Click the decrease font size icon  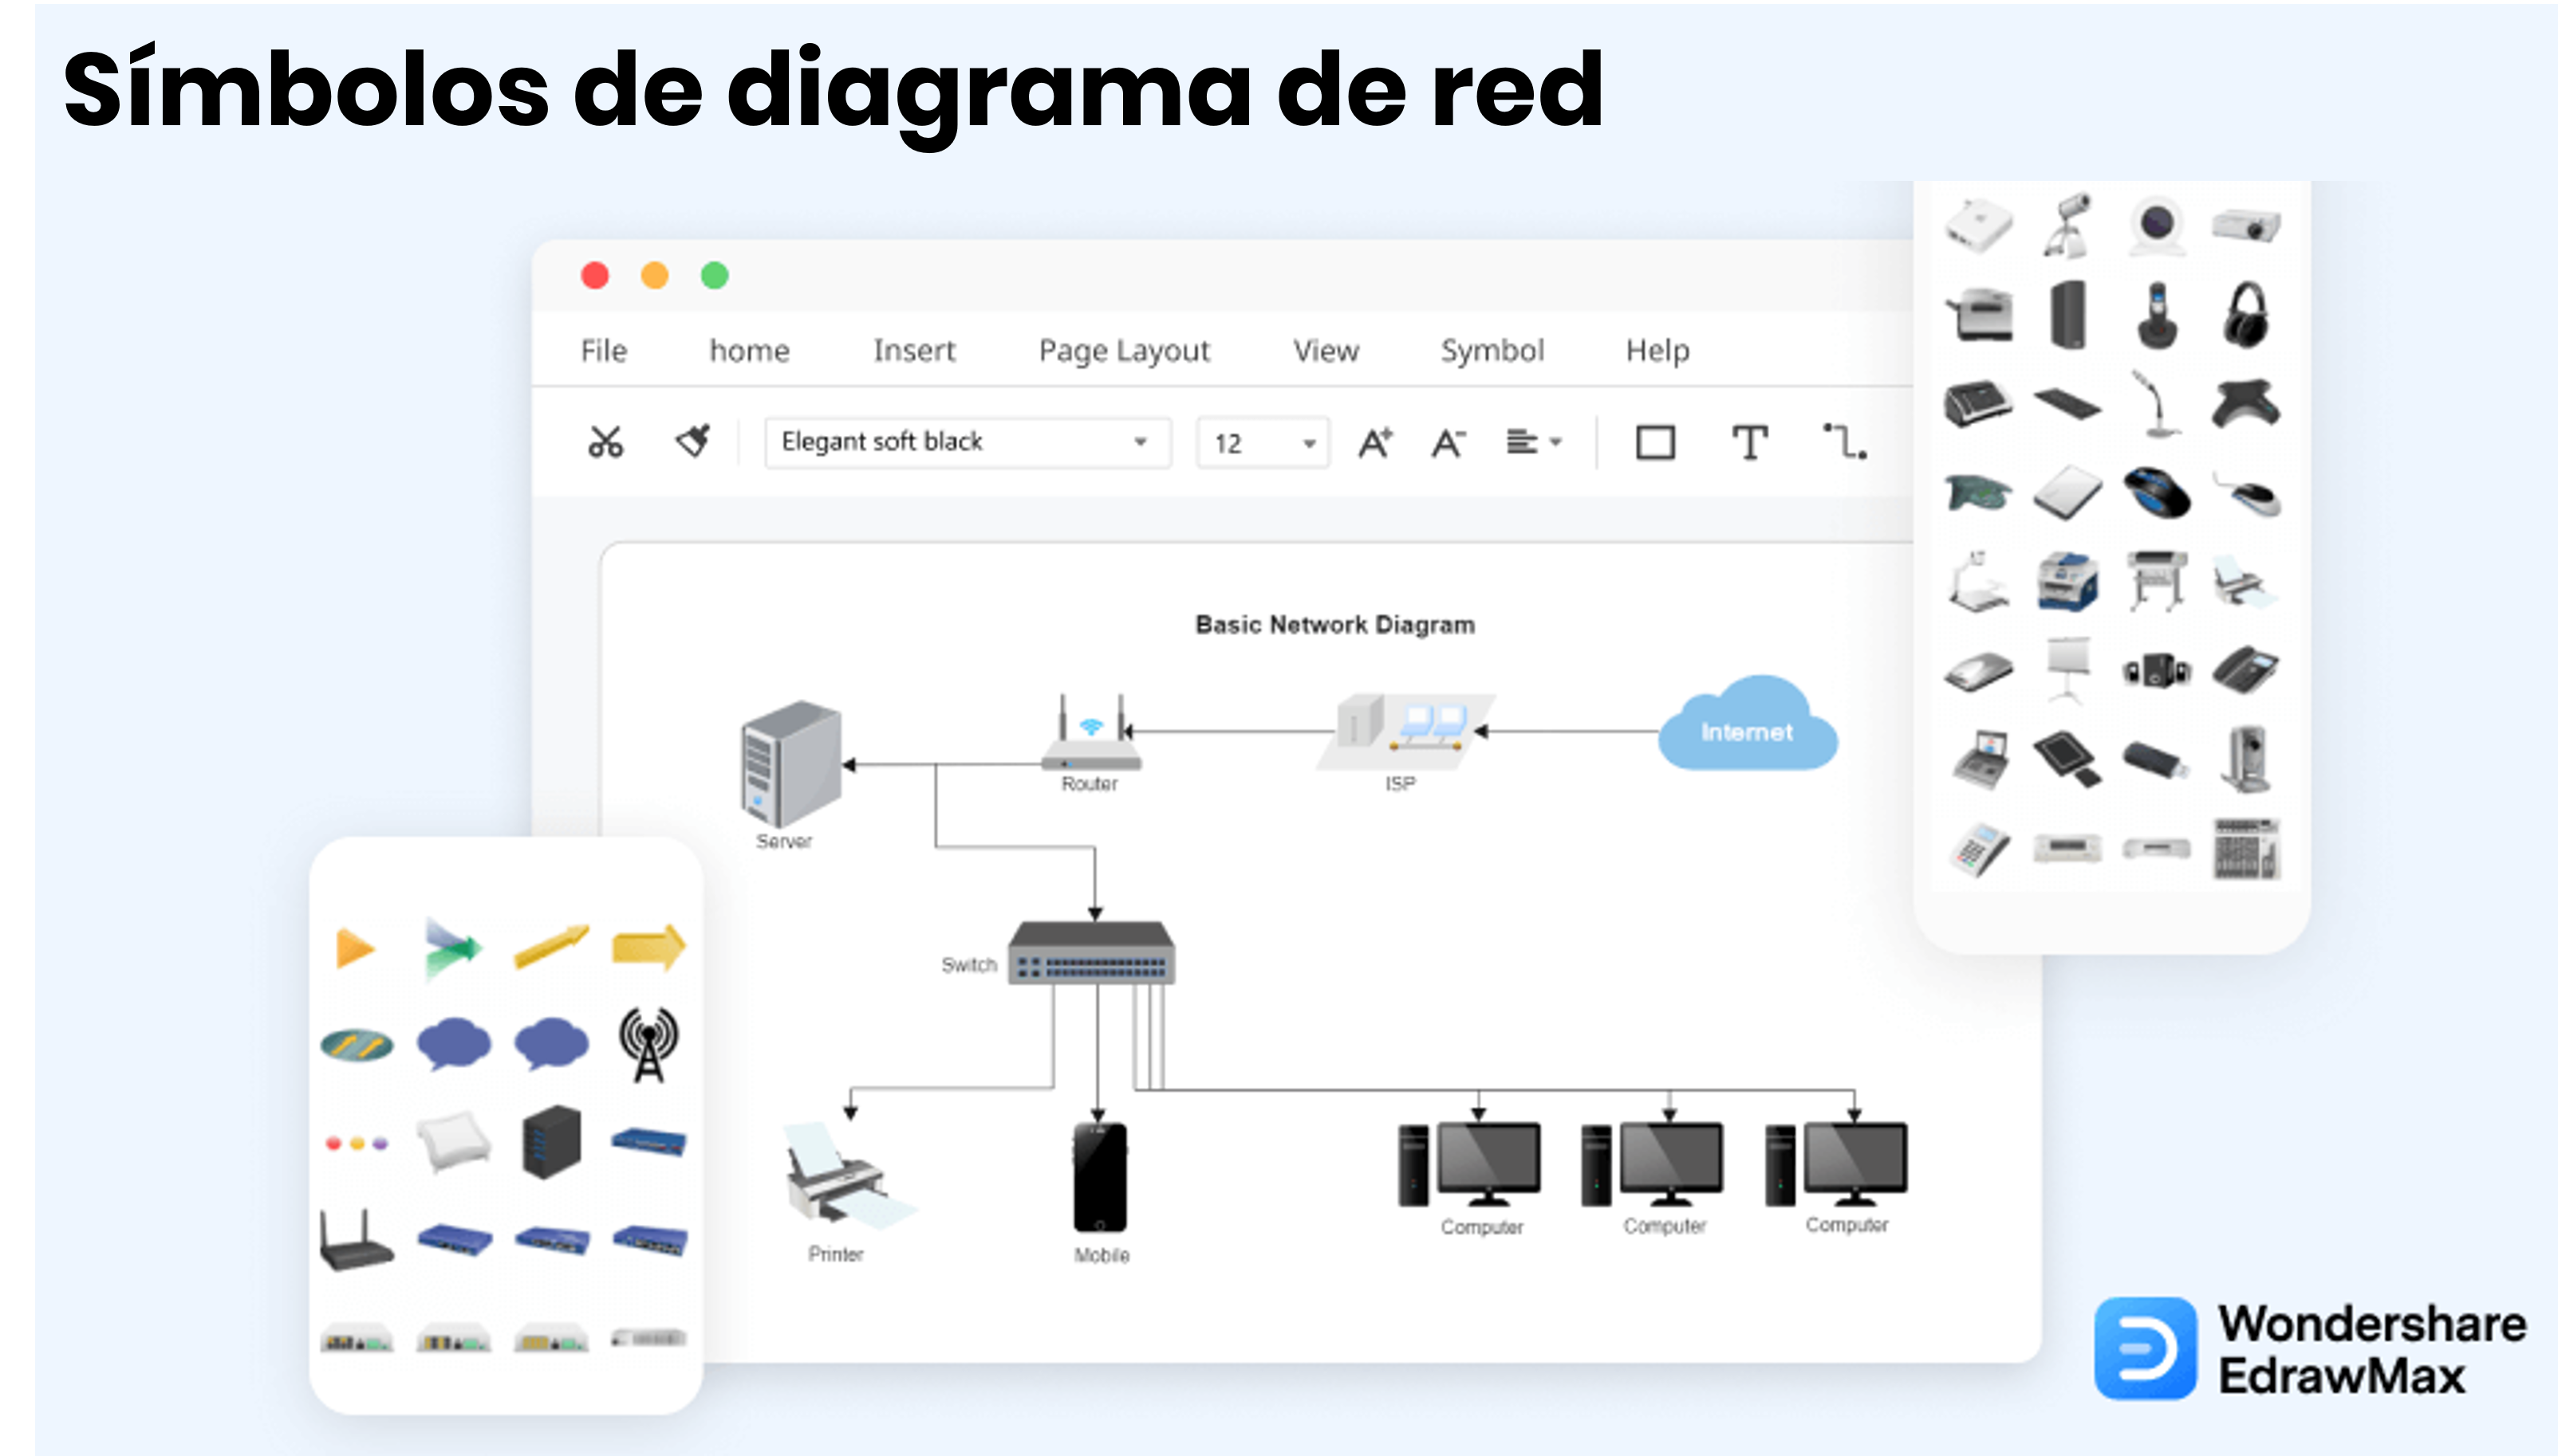(x=1447, y=442)
